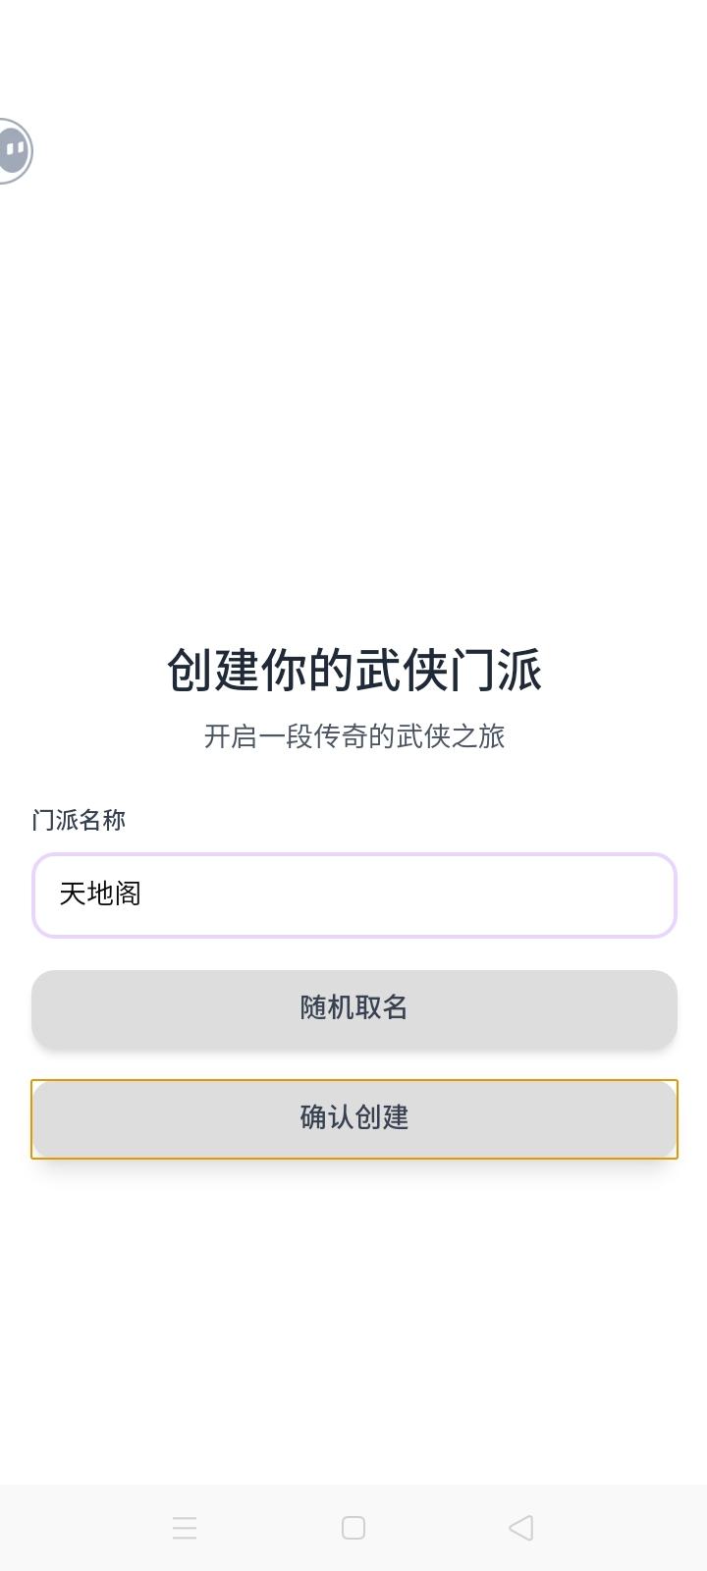Focus the 门派名称 input field
Screen dimensions: 707x1571
coord(353,894)
